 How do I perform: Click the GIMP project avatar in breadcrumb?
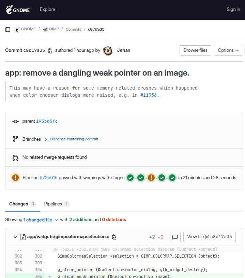tap(45, 29)
